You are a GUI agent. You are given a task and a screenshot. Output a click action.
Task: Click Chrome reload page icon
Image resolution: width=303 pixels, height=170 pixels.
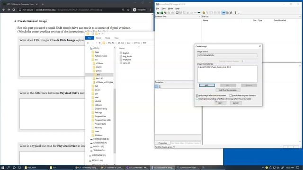tap(14, 9)
